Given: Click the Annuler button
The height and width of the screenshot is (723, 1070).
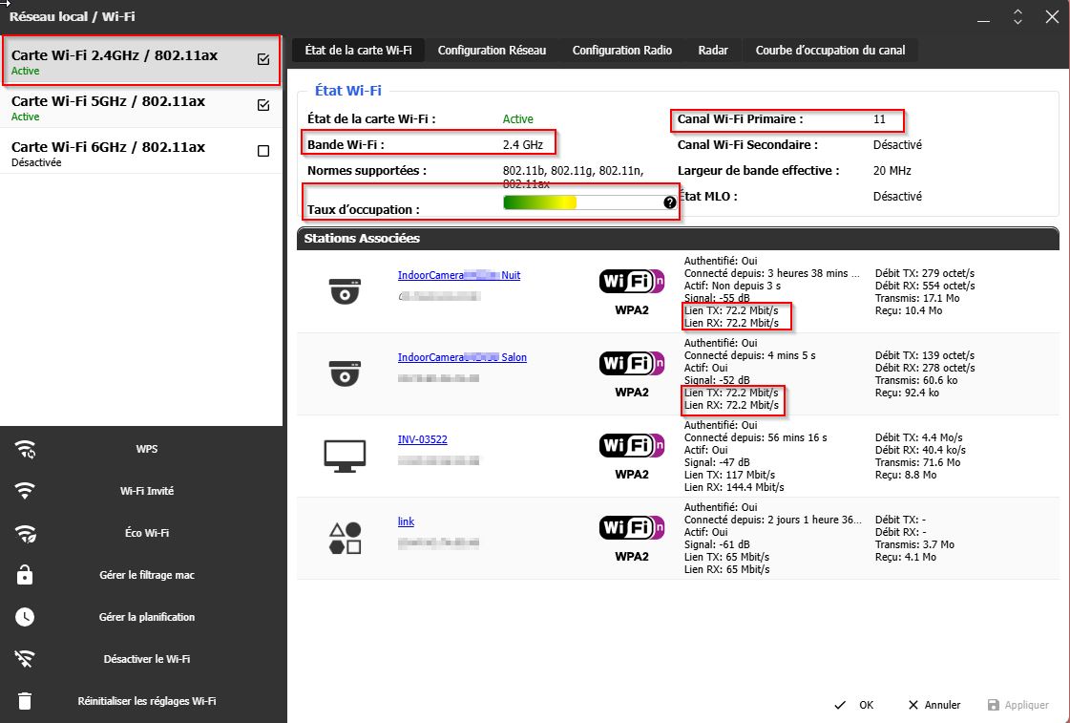Looking at the screenshot, I should 934,705.
